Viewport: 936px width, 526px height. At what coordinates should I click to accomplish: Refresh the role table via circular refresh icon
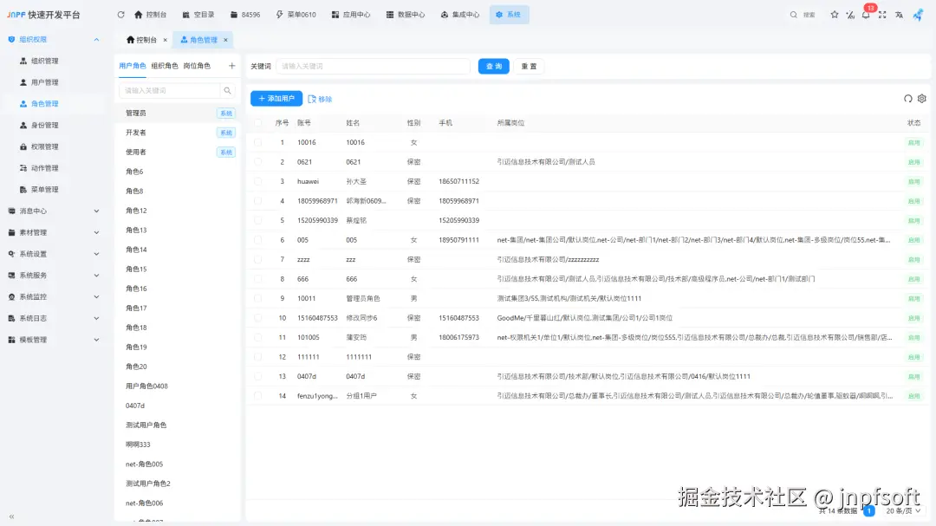pyautogui.click(x=908, y=99)
